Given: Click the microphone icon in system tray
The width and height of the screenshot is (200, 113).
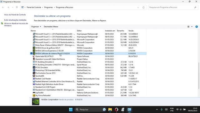Looking at the screenshot, I should coord(162,110).
